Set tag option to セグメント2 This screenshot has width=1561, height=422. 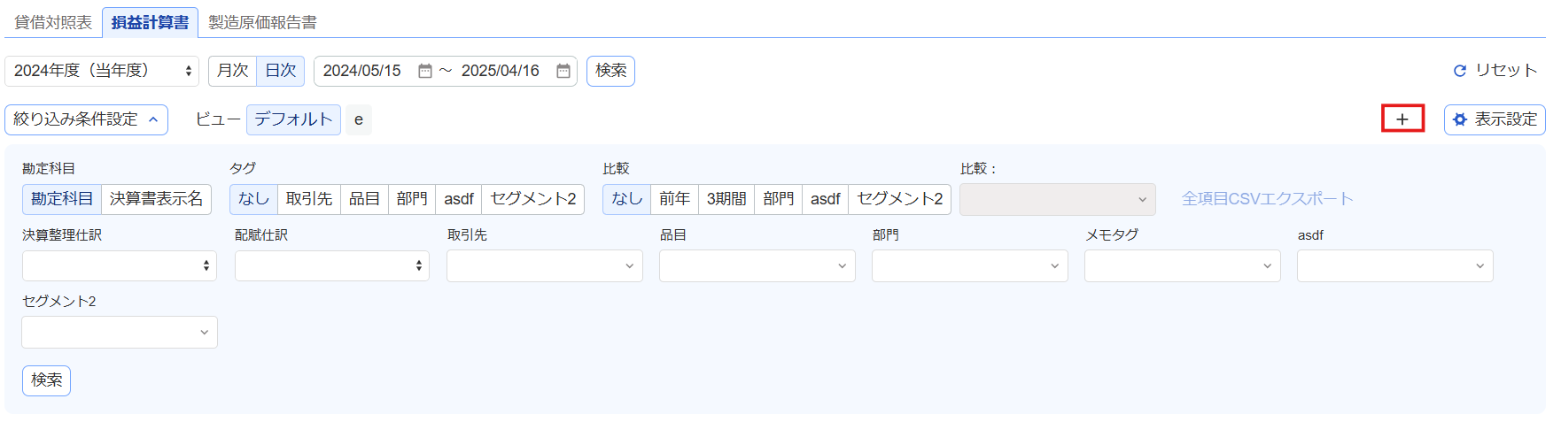point(533,199)
